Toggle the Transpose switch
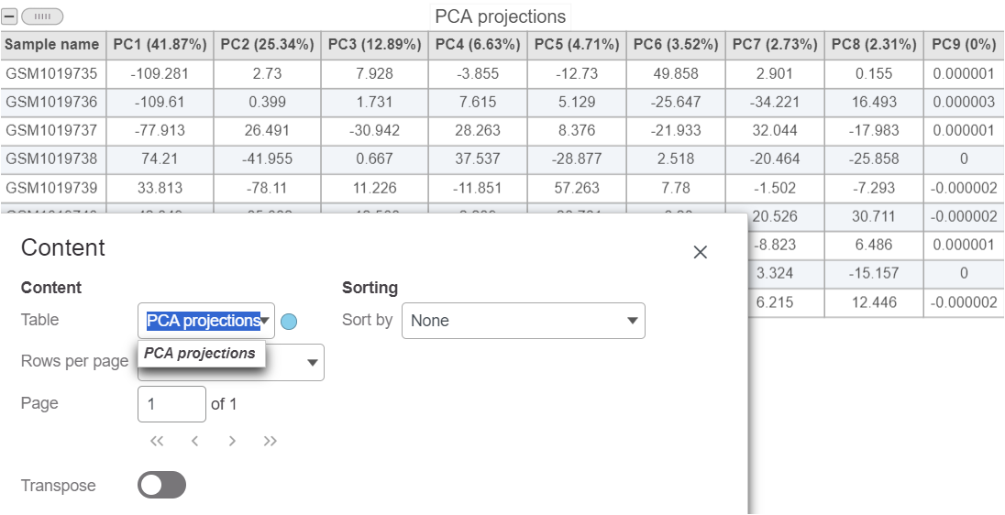Screen dimensions: 1005x515 [x=161, y=486]
